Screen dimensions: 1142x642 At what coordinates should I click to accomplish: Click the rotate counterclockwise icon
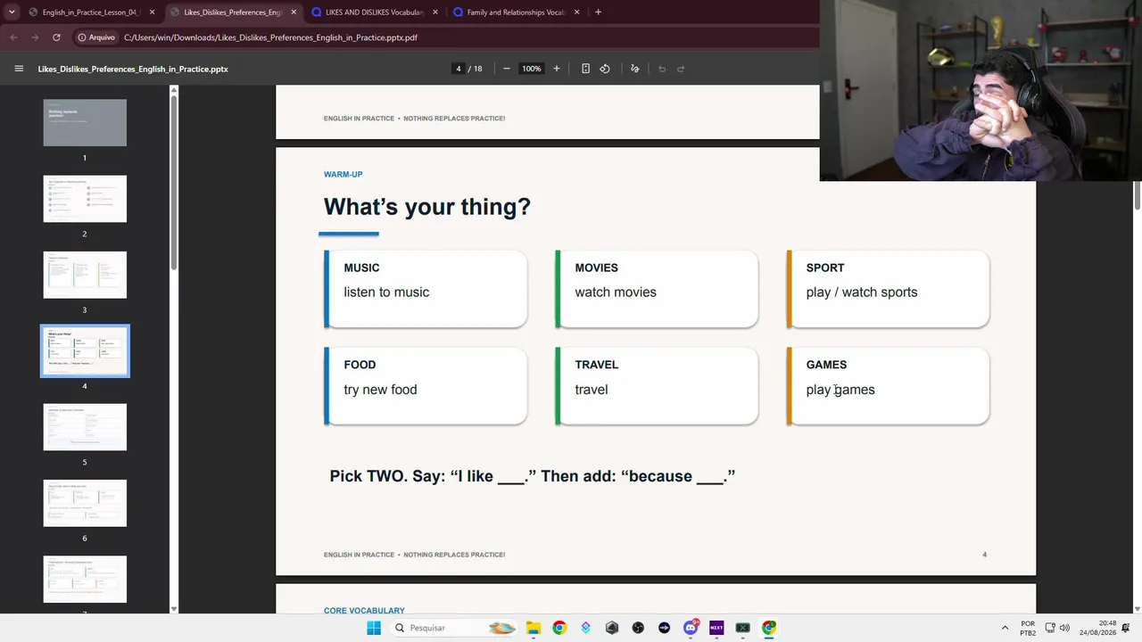[x=605, y=69]
